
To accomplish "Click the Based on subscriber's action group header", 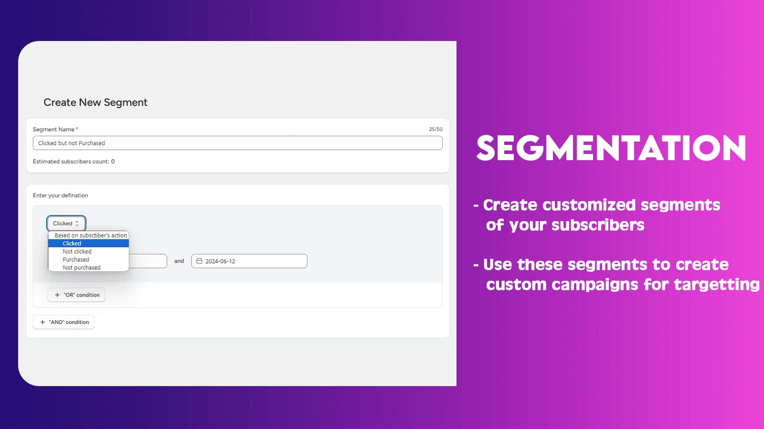I will [90, 235].
